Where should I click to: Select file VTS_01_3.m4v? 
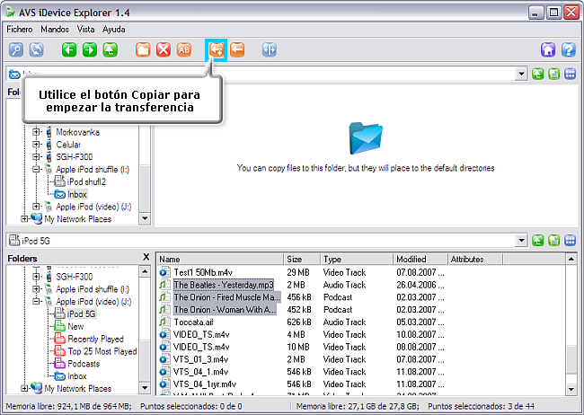(x=200, y=359)
